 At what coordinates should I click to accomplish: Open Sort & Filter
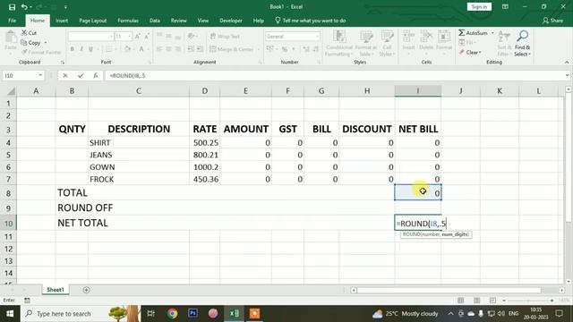[x=504, y=44]
